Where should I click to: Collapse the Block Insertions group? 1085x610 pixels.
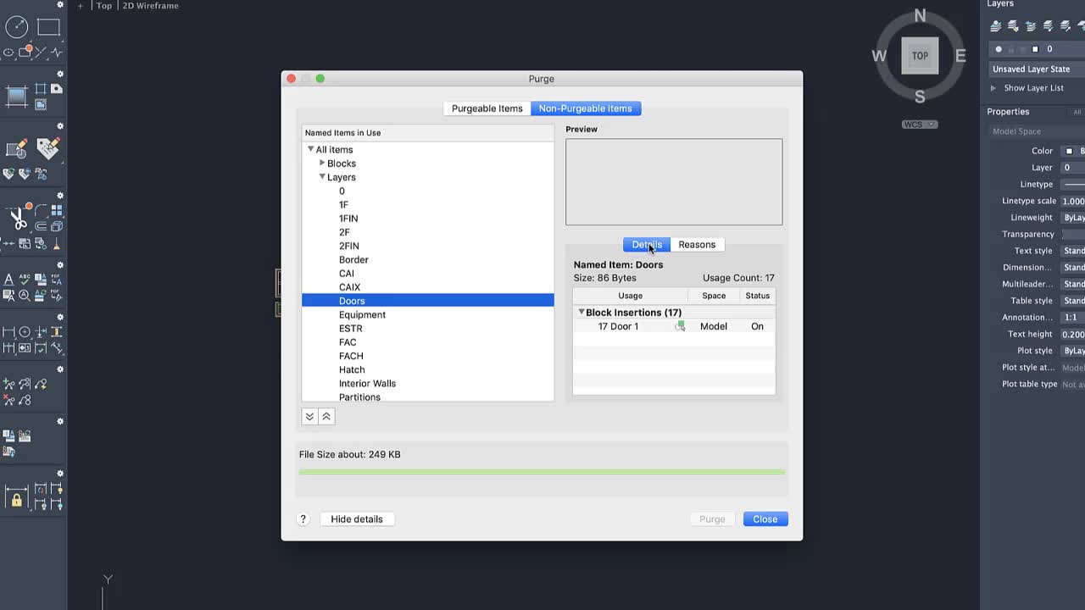581,312
